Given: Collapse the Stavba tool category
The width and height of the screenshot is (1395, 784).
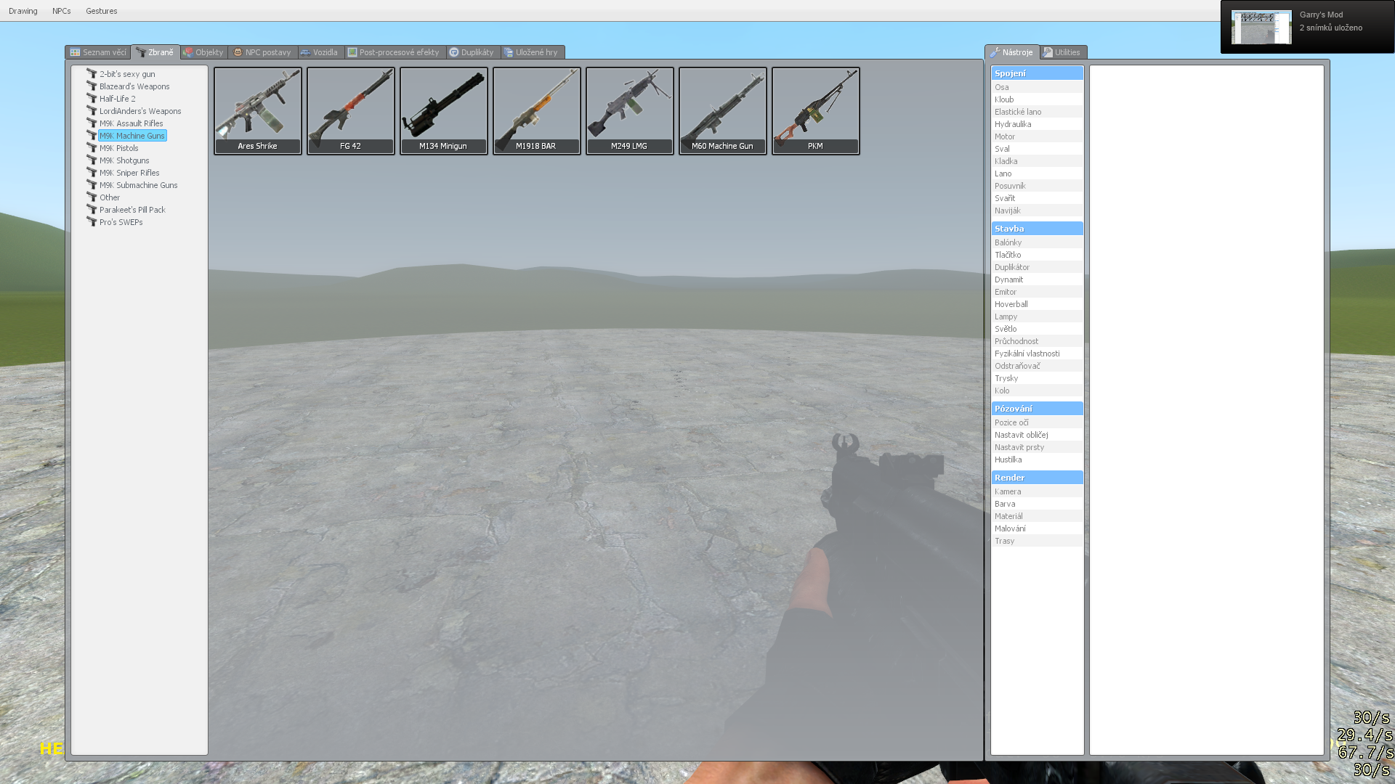Looking at the screenshot, I should point(1037,229).
